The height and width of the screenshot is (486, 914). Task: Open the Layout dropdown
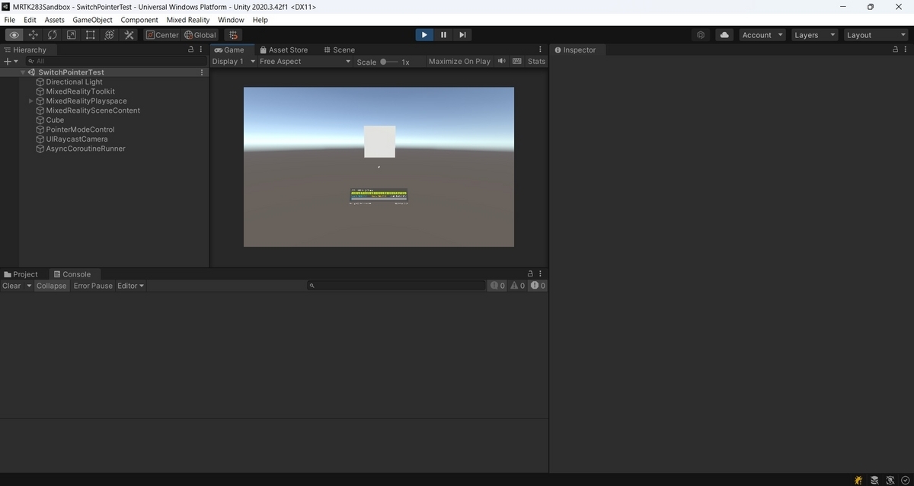[876, 35]
